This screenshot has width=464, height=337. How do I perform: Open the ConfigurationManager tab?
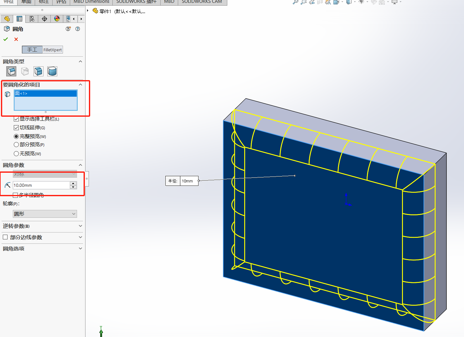point(32,19)
